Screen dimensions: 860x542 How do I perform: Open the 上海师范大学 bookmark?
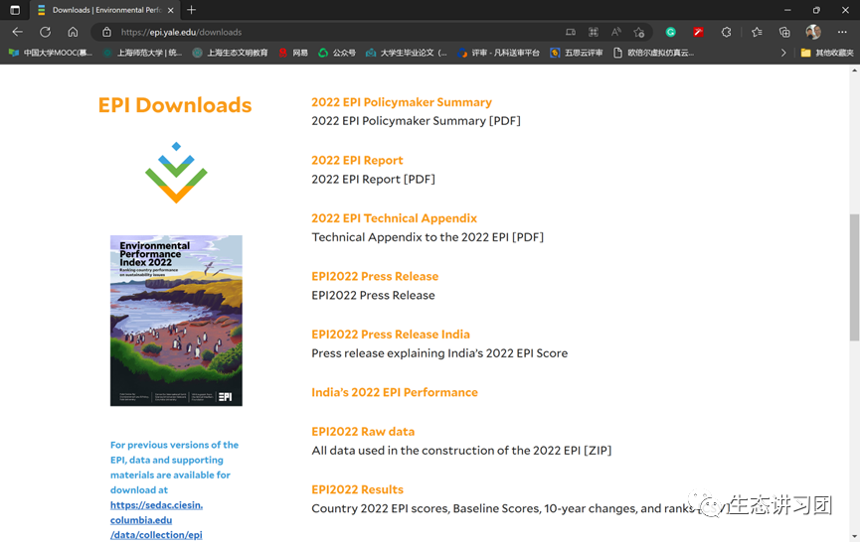pos(142,53)
